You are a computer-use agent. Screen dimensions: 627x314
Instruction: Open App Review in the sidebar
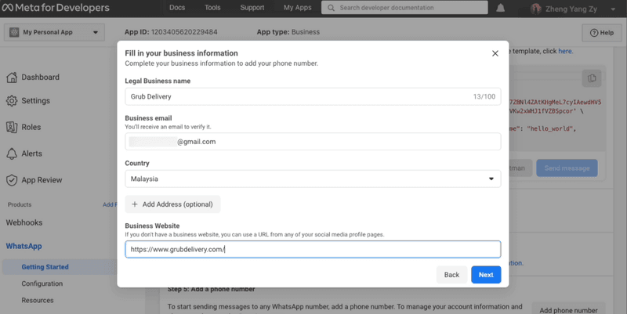42,180
